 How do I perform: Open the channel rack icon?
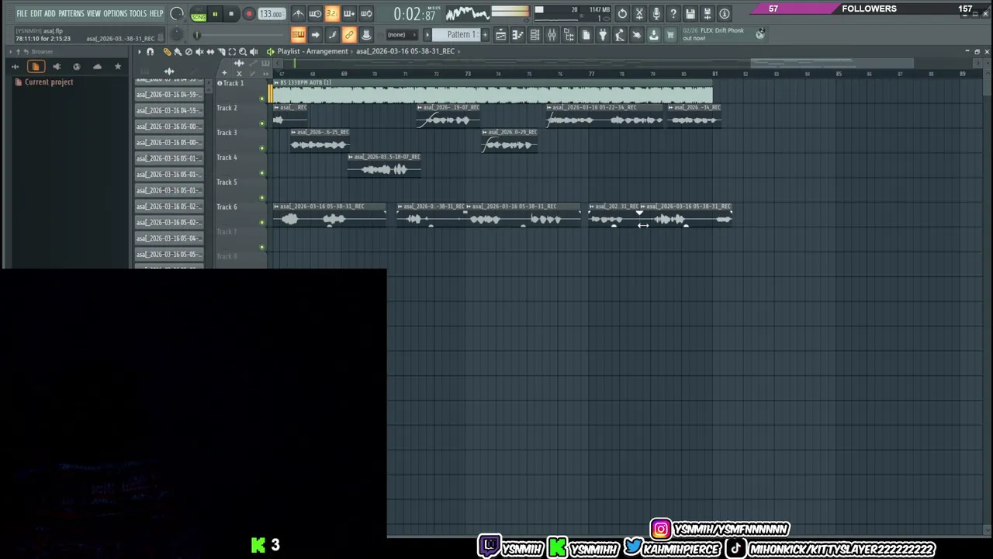pos(535,35)
